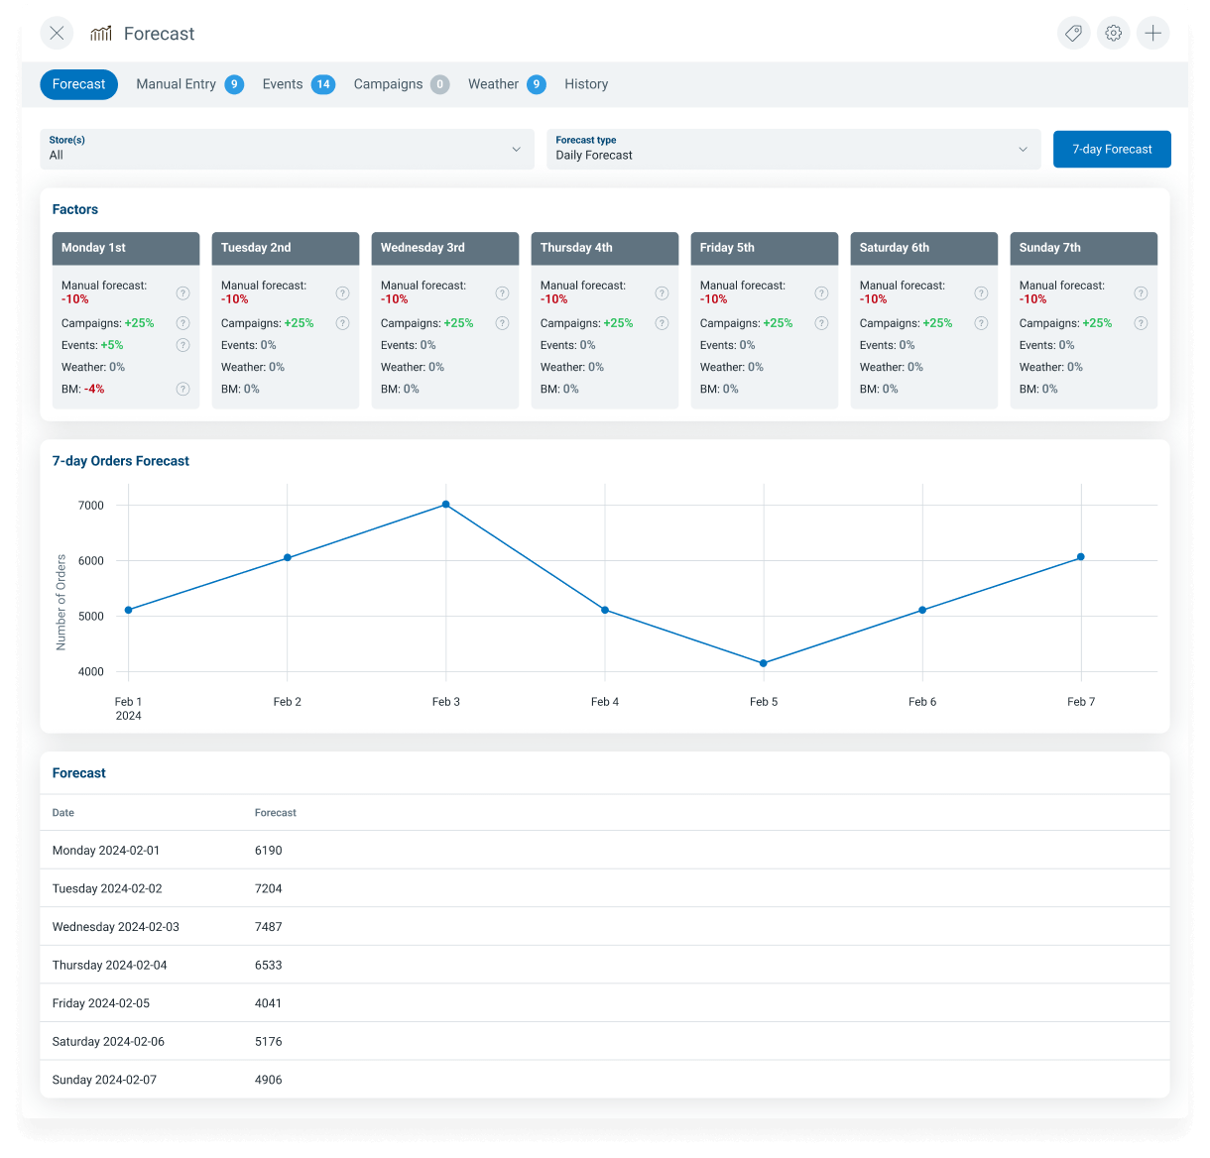Show help for Friday 5th Campaigns
Viewport: 1210px width, 1158px height.
821,323
